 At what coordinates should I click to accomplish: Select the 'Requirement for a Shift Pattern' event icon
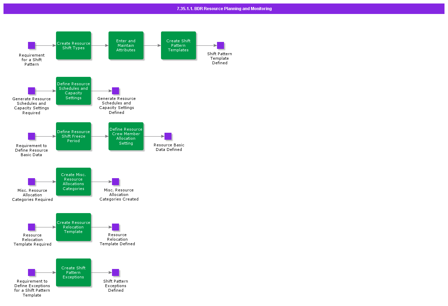point(31,45)
